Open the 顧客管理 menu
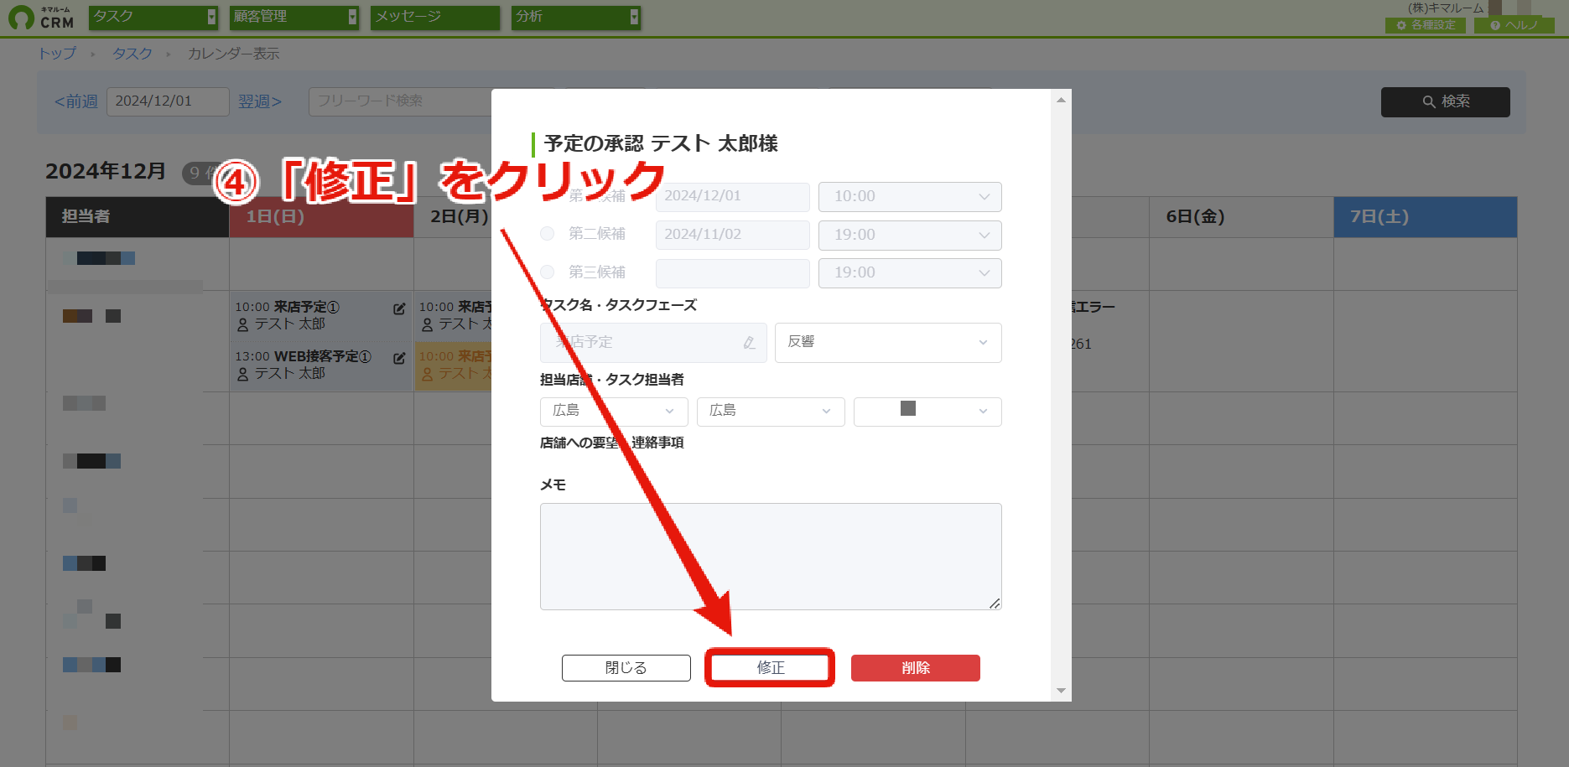1569x767 pixels. coord(294,17)
